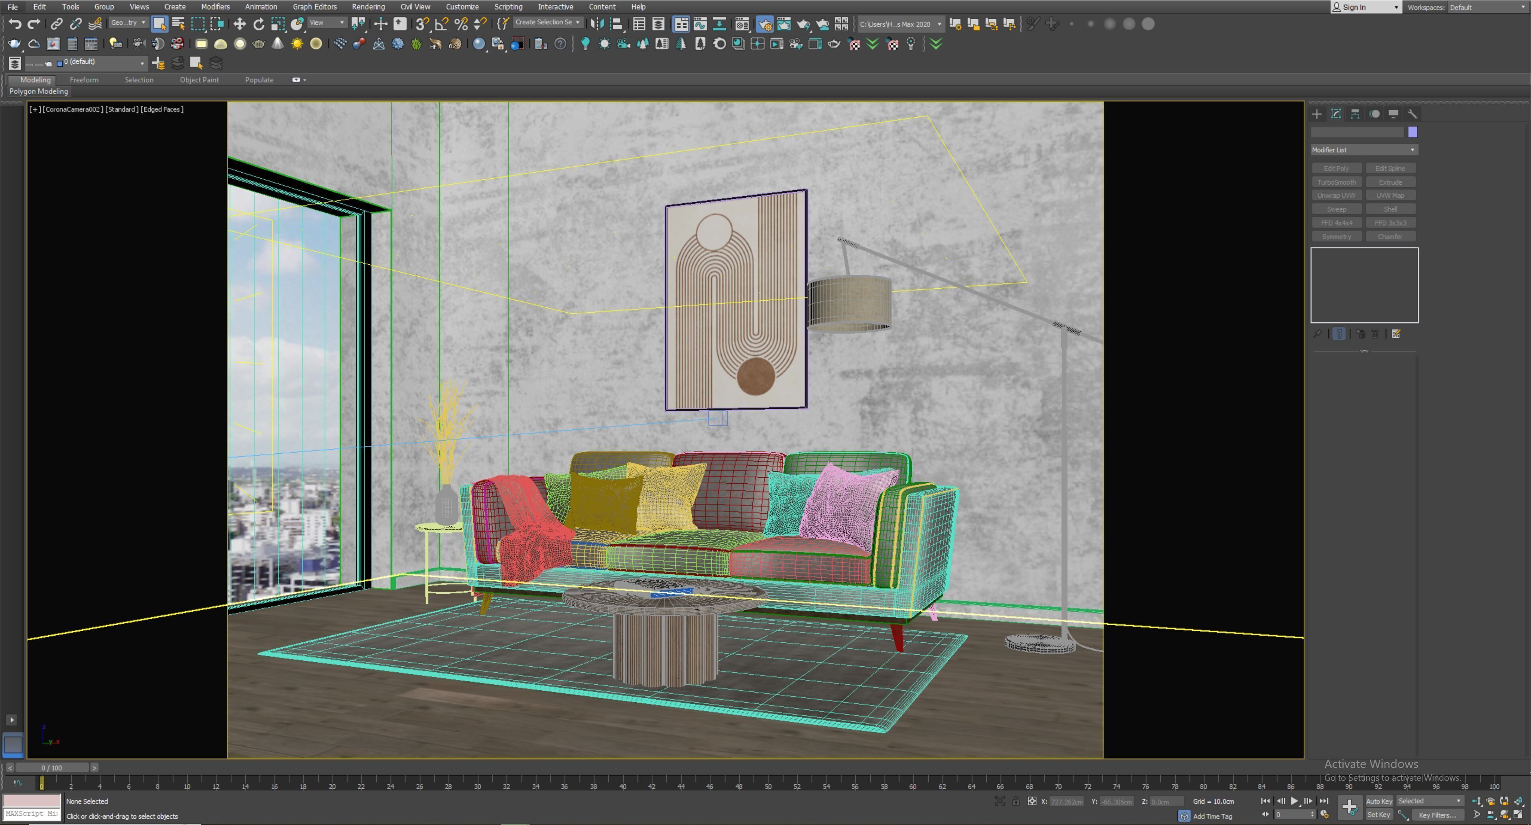Open the Curve Editor
This screenshot has height=825, width=1531.
701,24
